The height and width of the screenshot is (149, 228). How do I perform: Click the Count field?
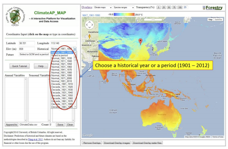point(52,125)
